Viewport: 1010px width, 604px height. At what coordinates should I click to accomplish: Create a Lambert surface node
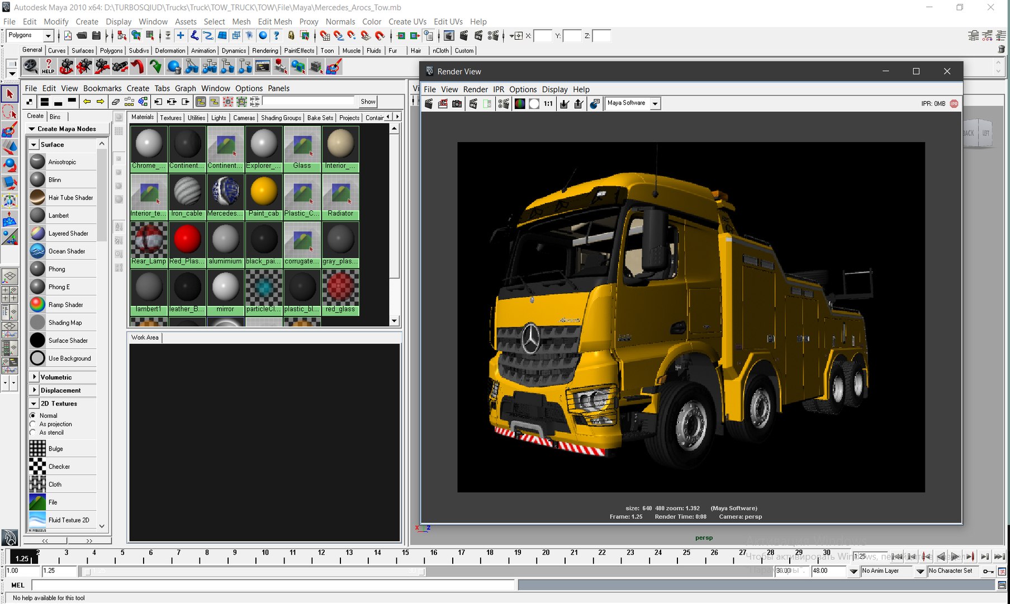[63, 215]
